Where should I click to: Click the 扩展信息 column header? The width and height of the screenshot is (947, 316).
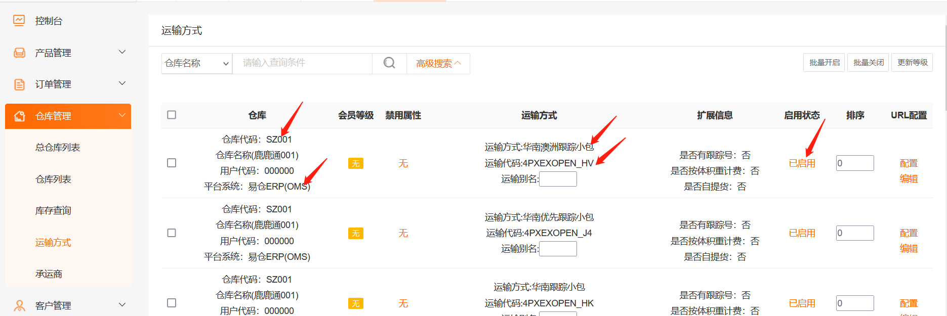715,115
